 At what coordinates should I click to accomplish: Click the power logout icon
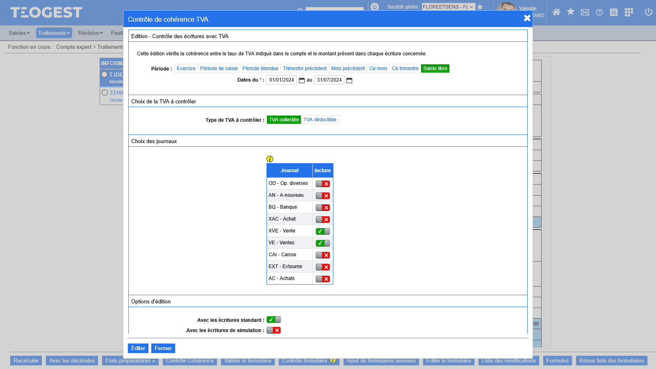pyautogui.click(x=648, y=12)
